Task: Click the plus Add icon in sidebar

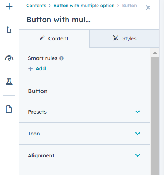Action: click(x=9, y=6)
